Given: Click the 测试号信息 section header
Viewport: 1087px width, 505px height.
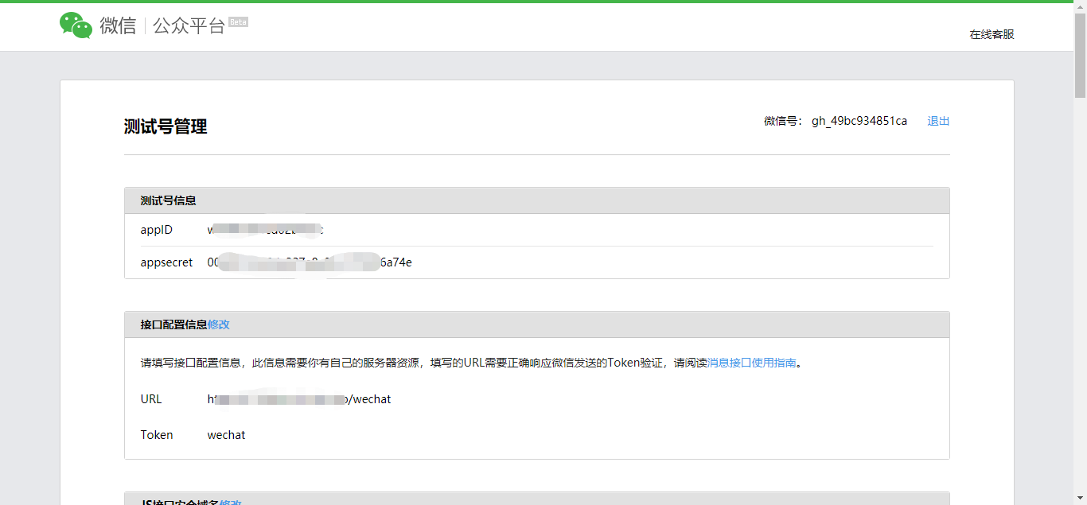Looking at the screenshot, I should tap(537, 200).
